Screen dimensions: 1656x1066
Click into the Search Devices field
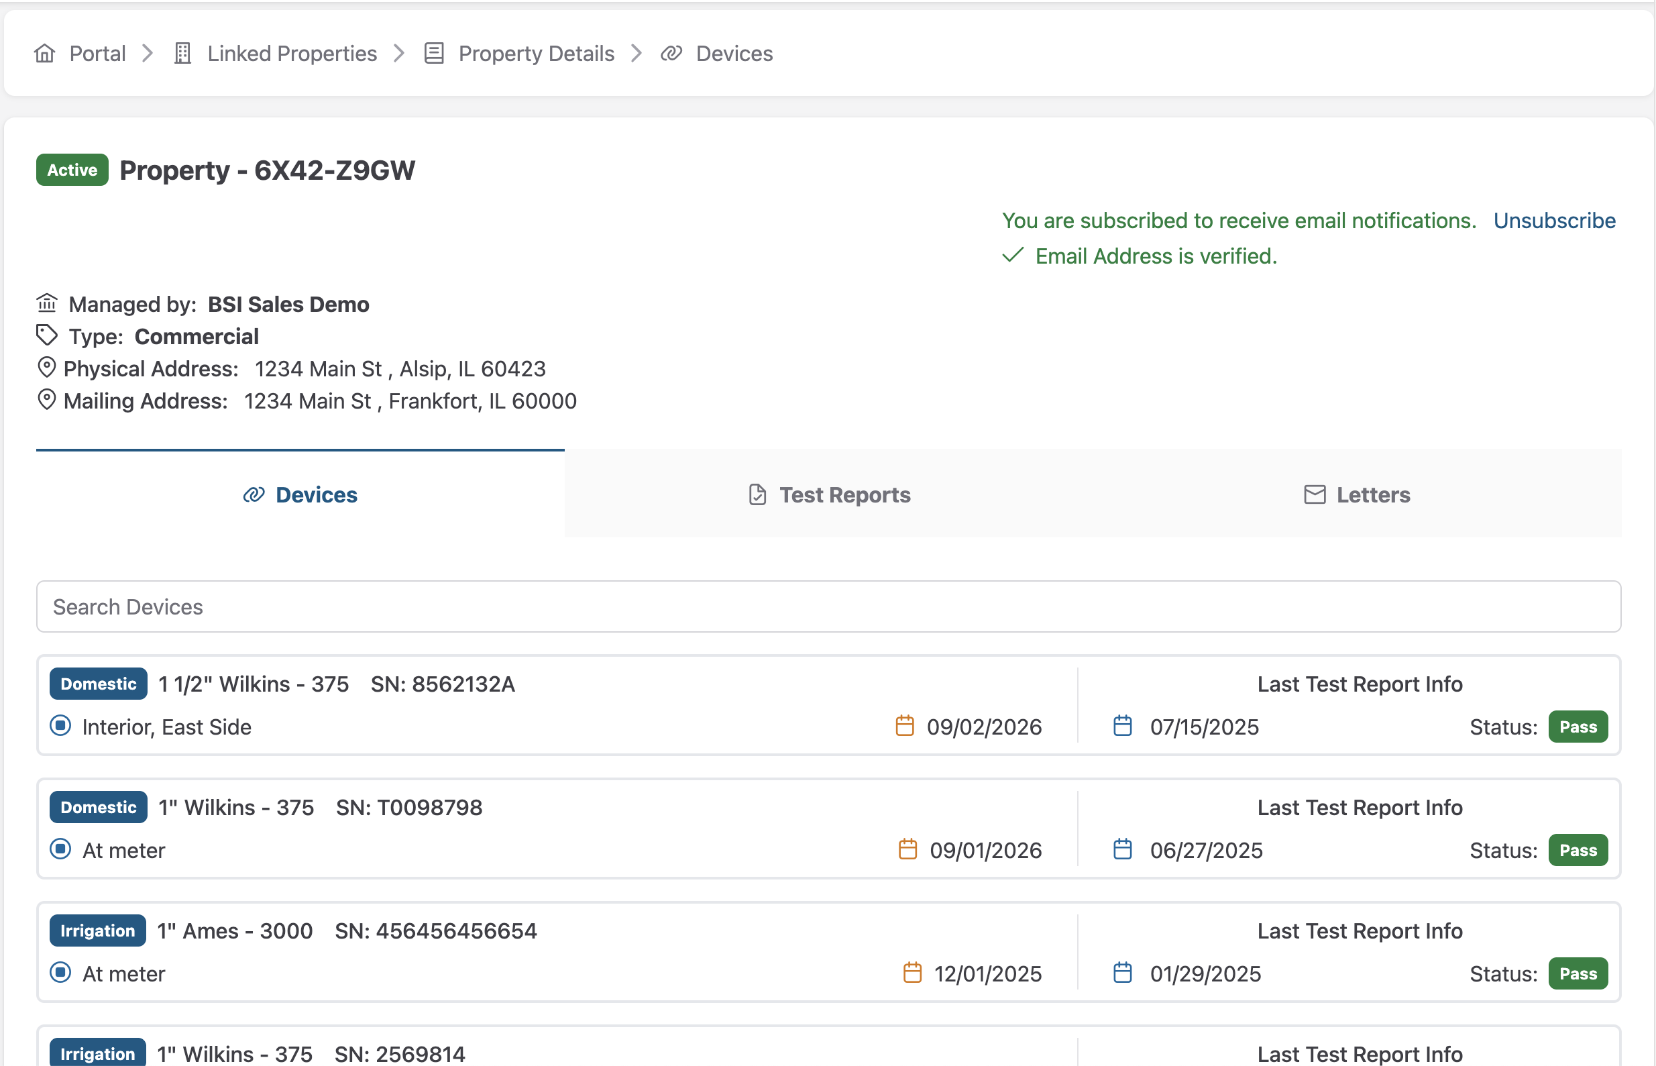[x=828, y=606]
